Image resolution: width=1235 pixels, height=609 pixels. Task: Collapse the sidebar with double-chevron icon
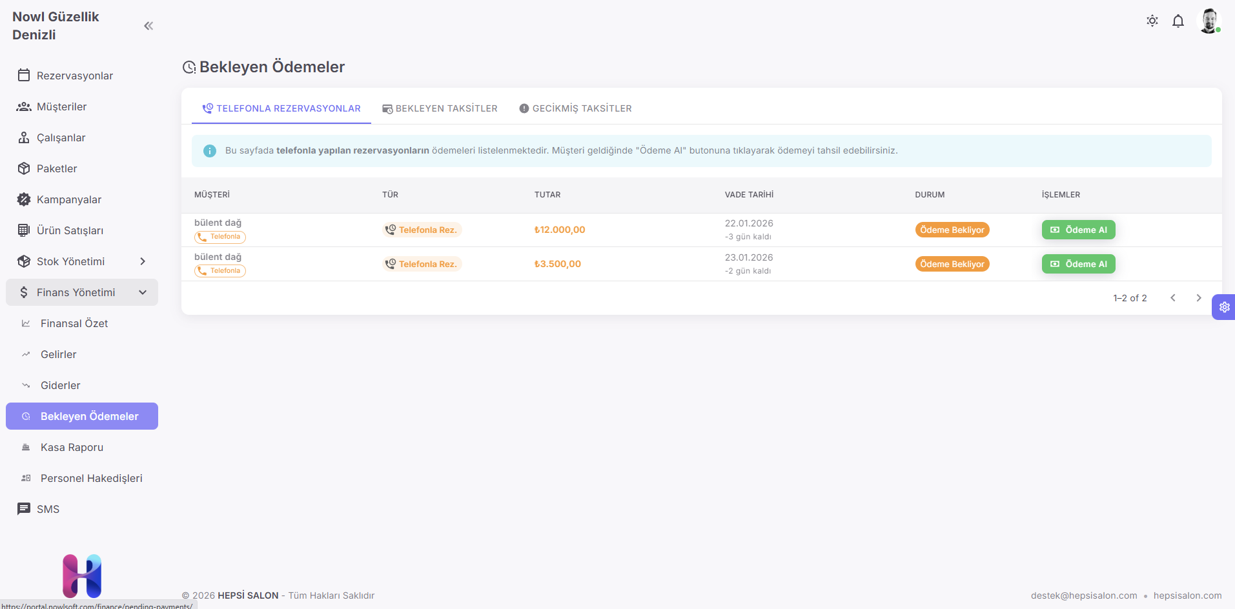(x=148, y=26)
